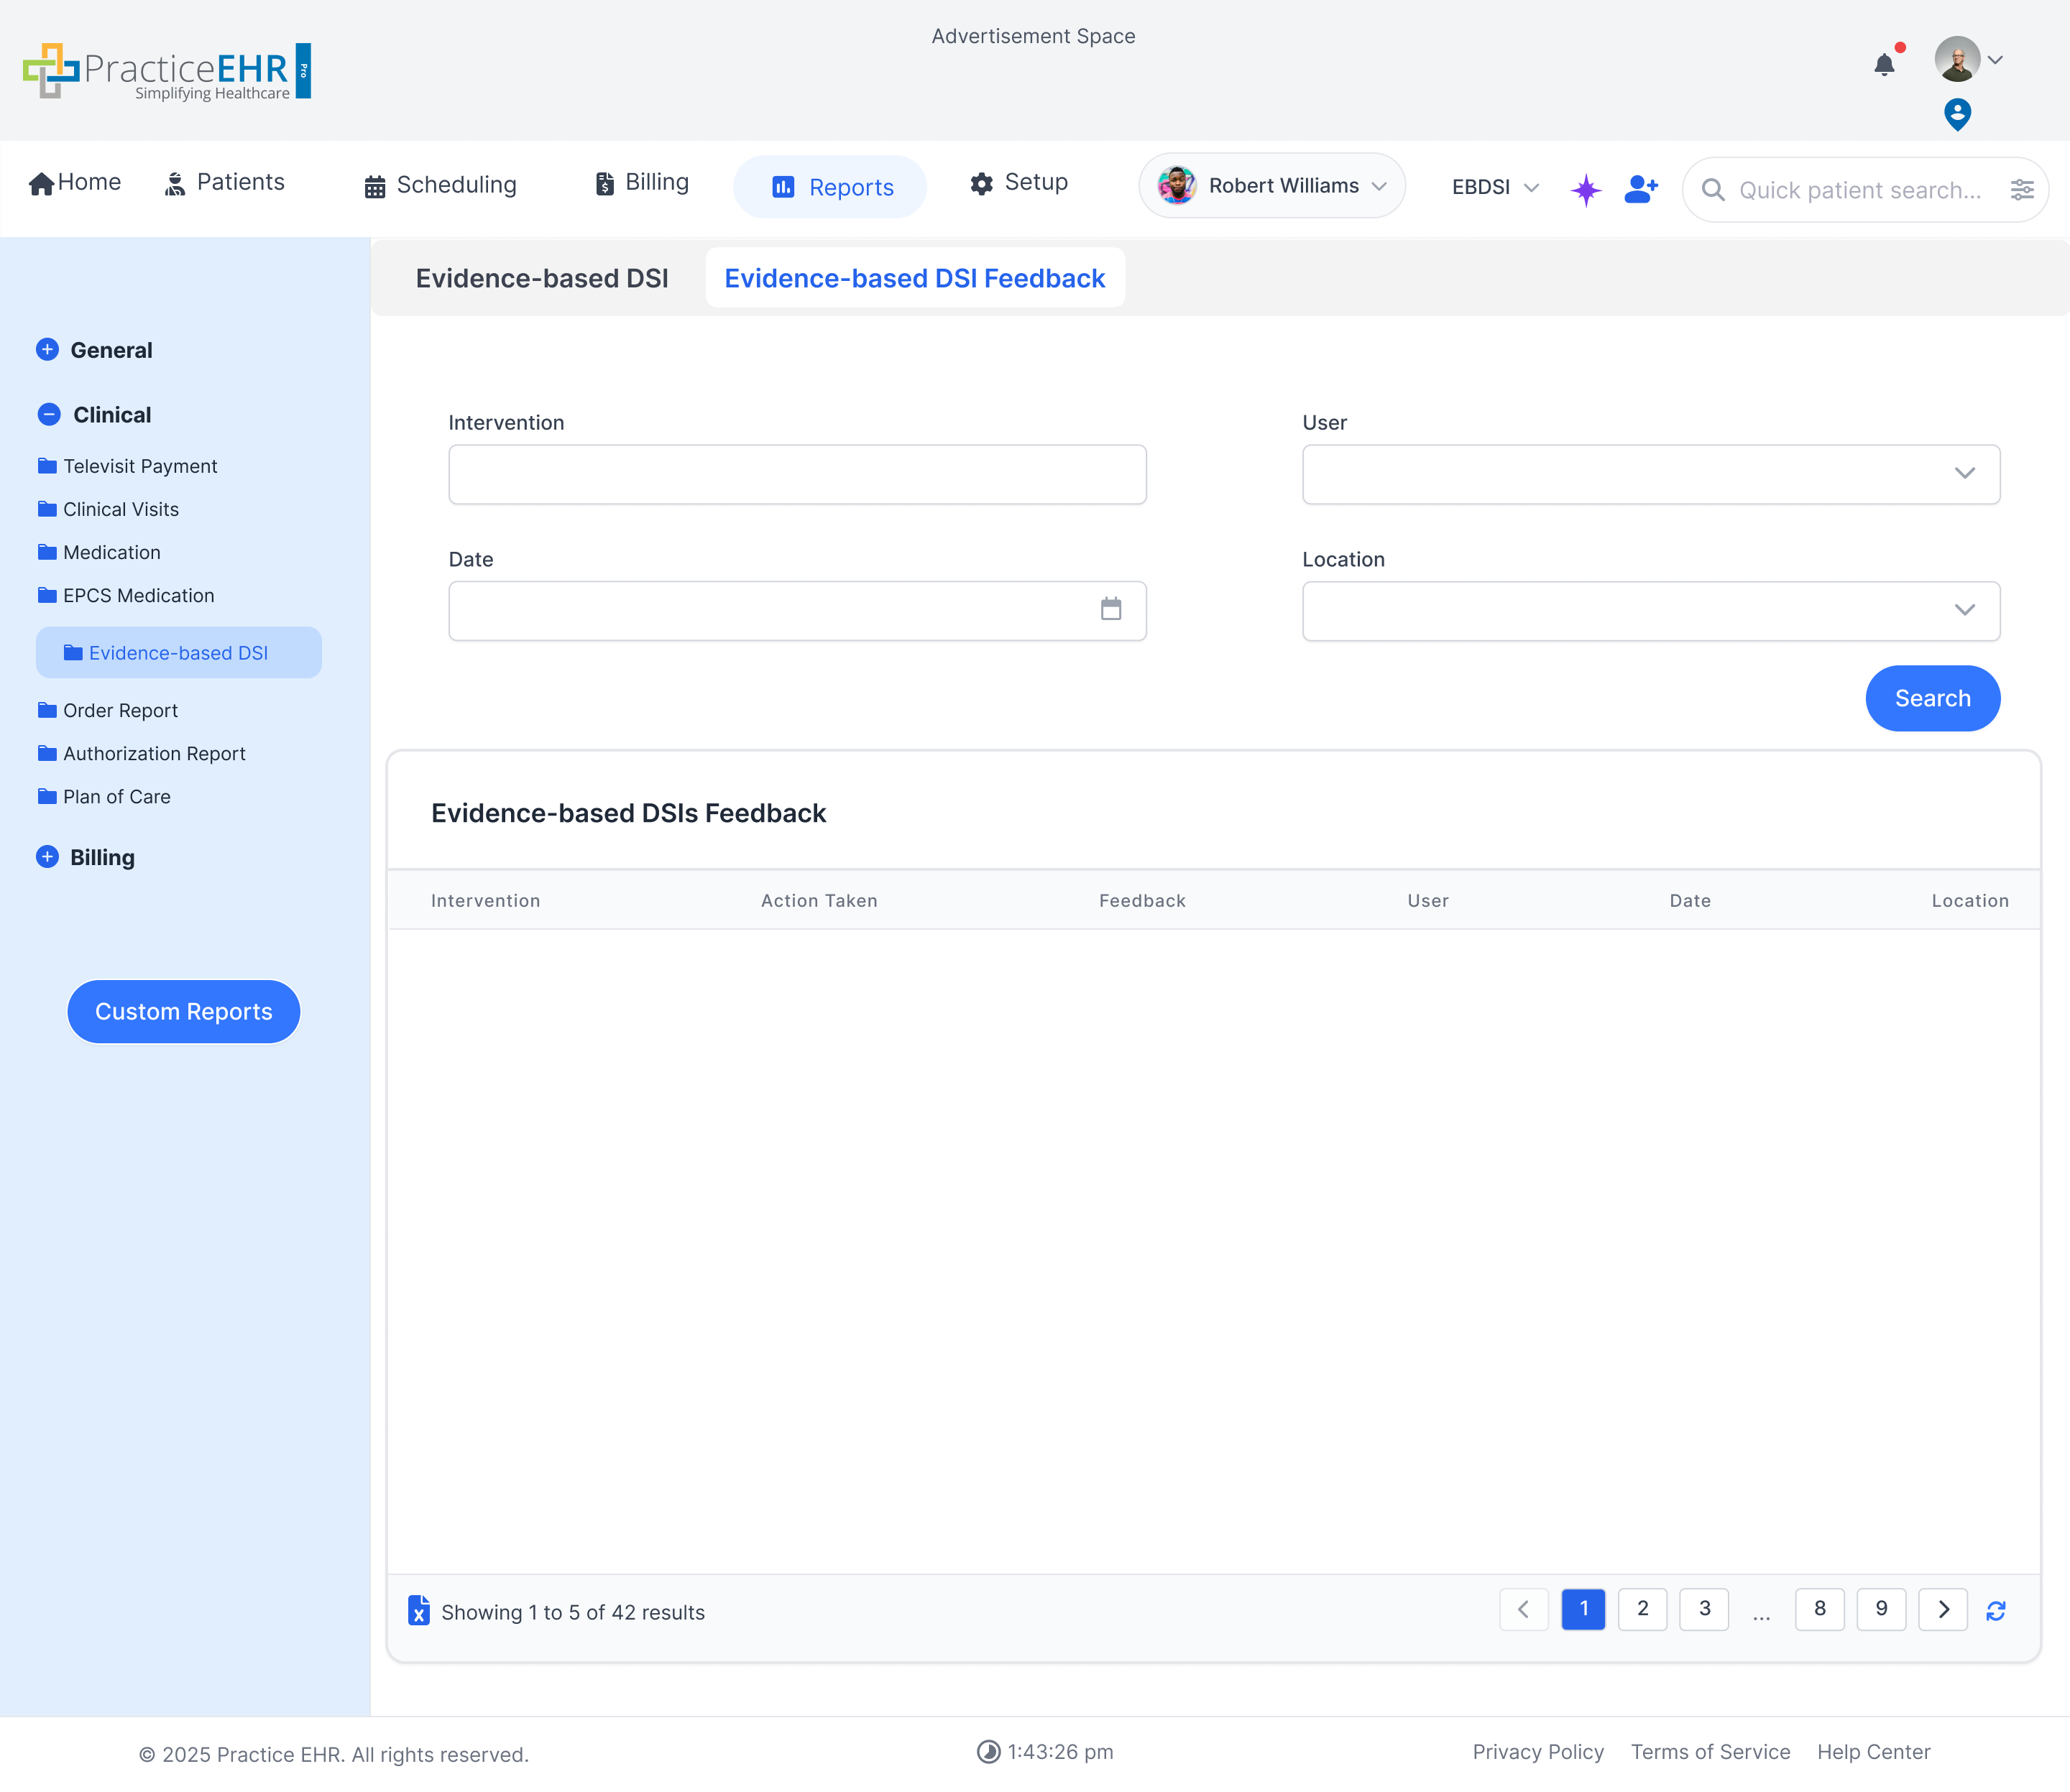The width and height of the screenshot is (2070, 1792).
Task: Open the patient search filter options icon
Action: tap(2022, 190)
